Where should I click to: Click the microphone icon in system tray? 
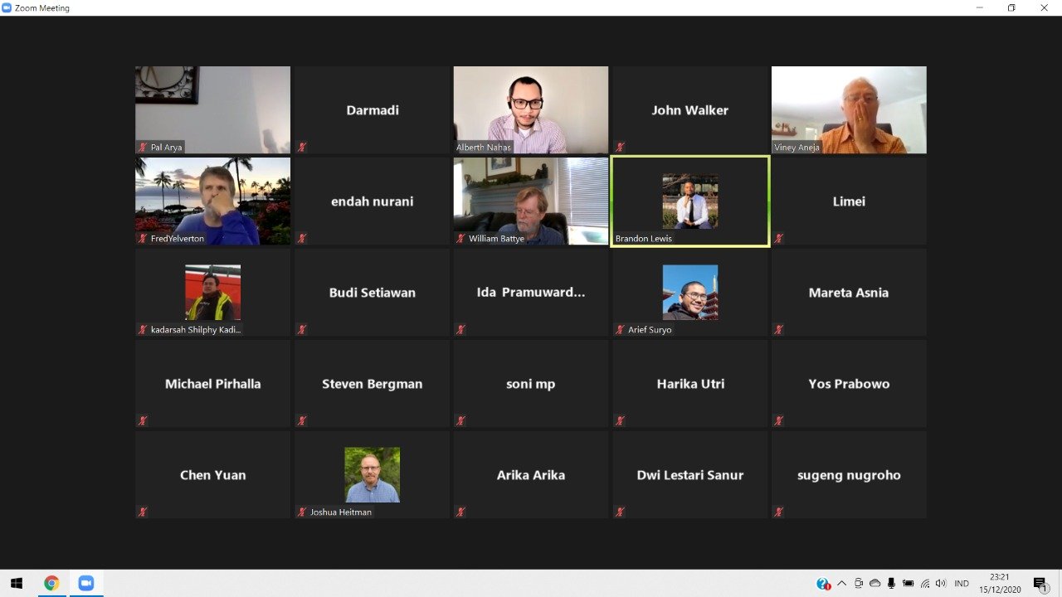coord(891,584)
